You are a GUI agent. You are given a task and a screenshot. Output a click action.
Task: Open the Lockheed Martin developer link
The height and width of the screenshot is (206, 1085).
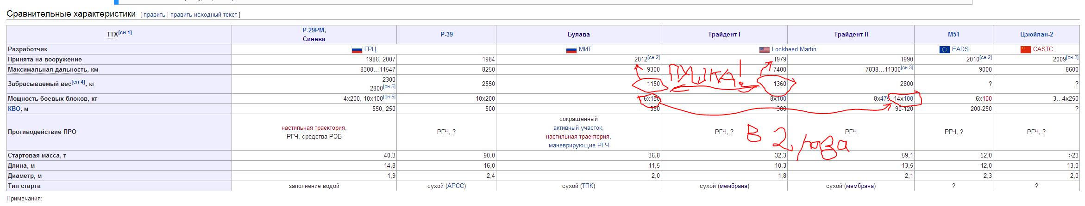794,49
